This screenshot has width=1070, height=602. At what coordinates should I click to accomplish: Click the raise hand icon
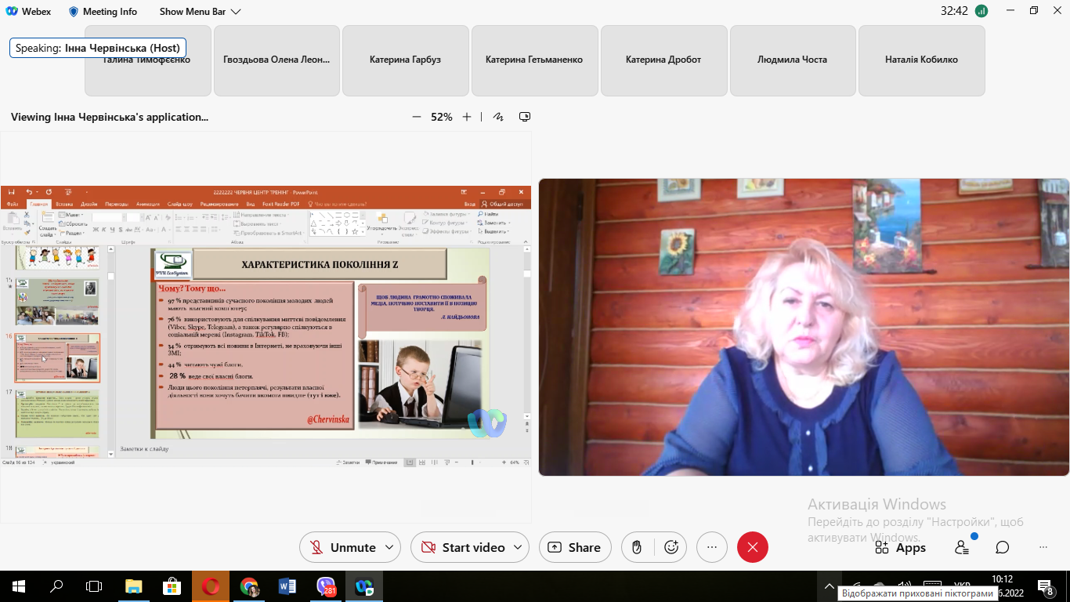click(x=638, y=547)
